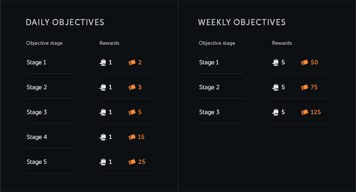Image resolution: width=356 pixels, height=192 pixels.
Task: Click the Weekly Stage 1 crate reward icon
Action: 275,62
